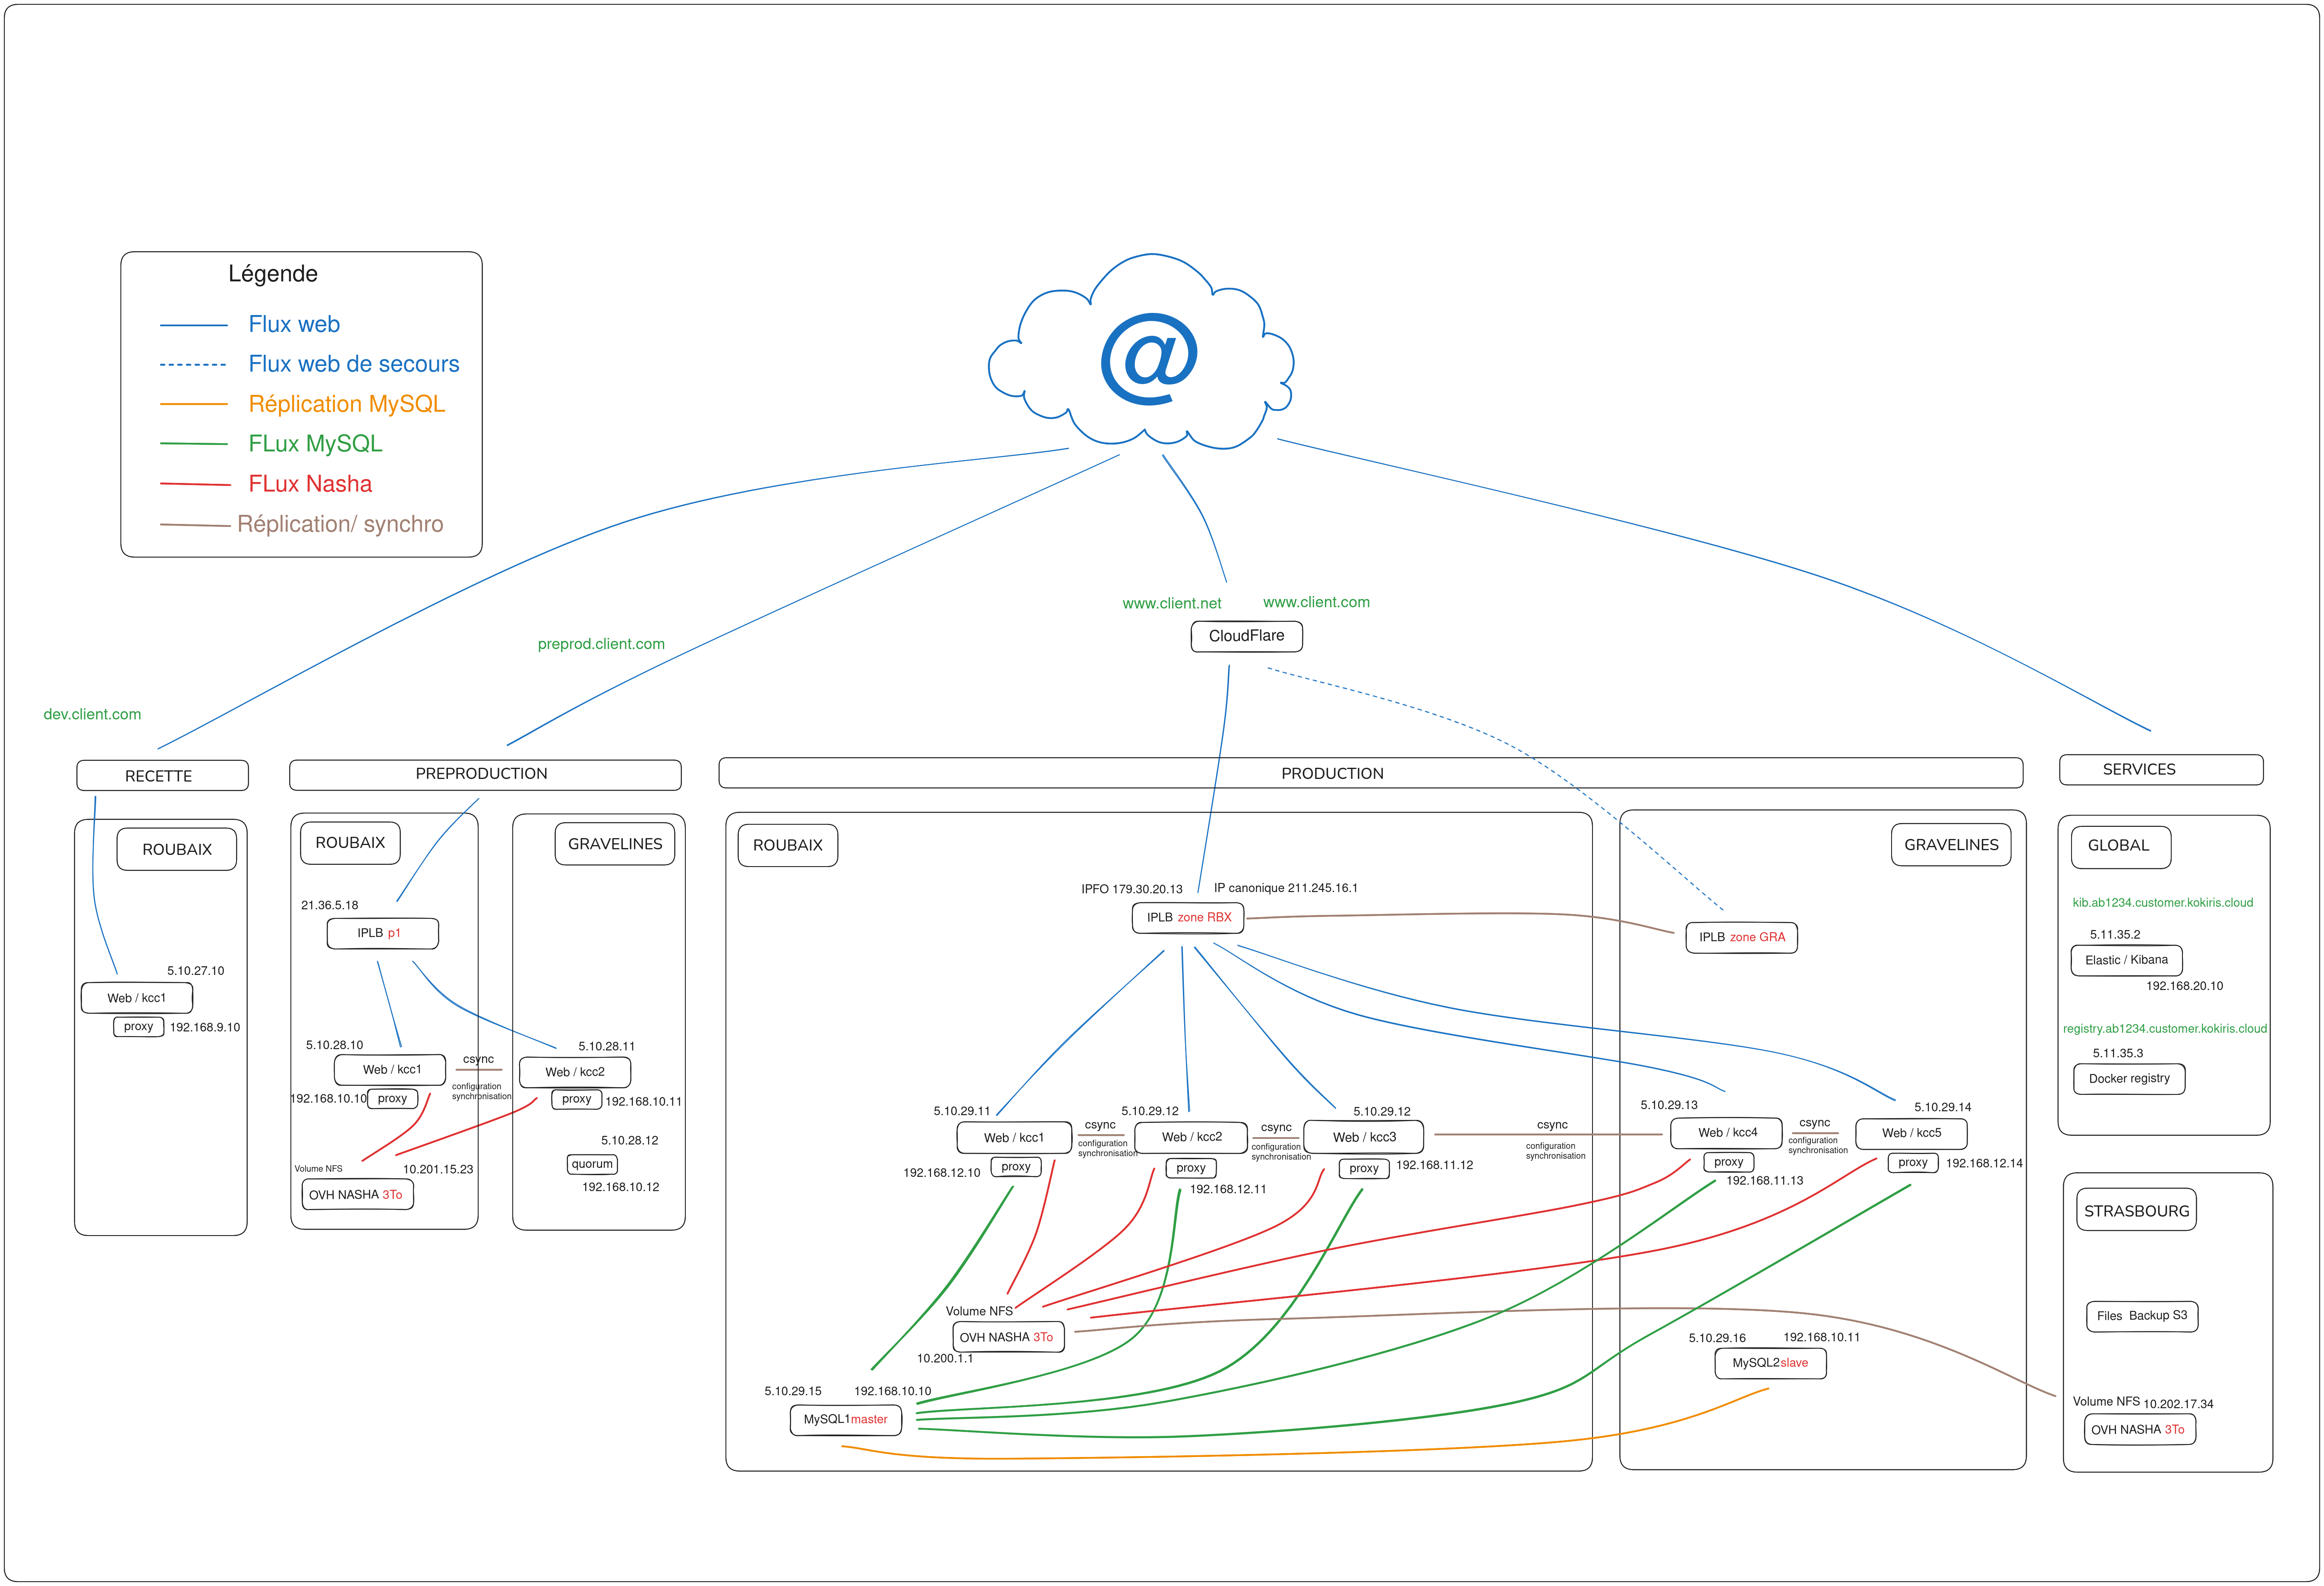The width and height of the screenshot is (2324, 1586).
Task: Click the IPLB zone RBX node
Action: (x=1188, y=917)
